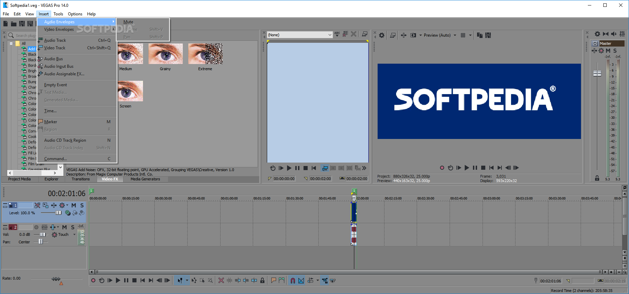This screenshot has width=629, height=294.
Task: Click New Empty Project icon in main toolbar
Action: pos(5,24)
